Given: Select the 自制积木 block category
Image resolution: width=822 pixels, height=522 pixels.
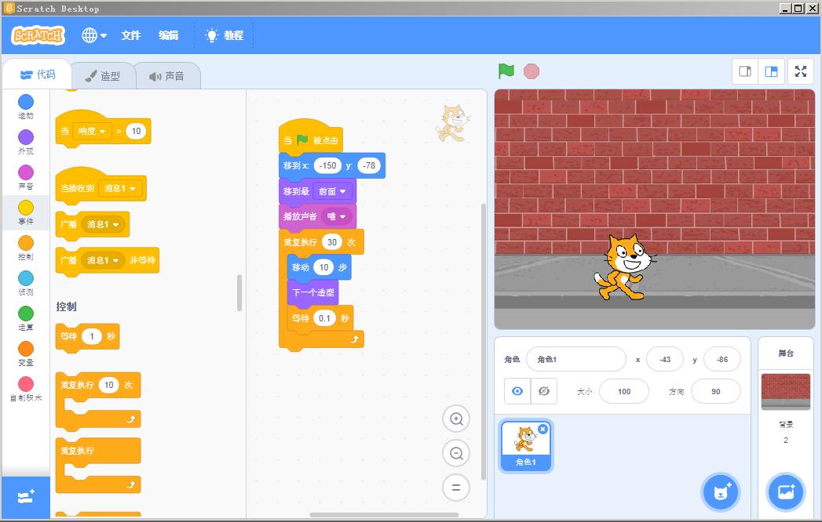Looking at the screenshot, I should tap(26, 389).
